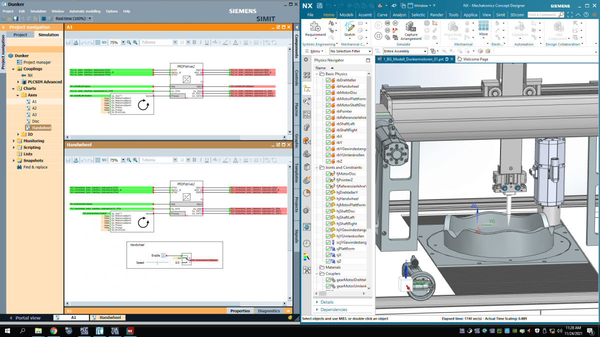Toggle checkbox for rbDrehteller

click(x=328, y=80)
